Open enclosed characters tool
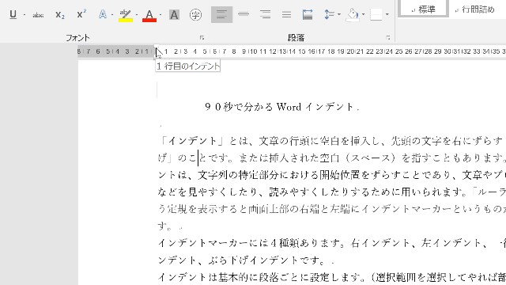 tap(195, 14)
